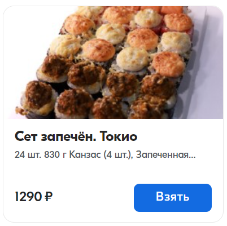This screenshot has width=227, height=226.
Task: Click the ruble sign beside 1290
Action: point(49,197)
